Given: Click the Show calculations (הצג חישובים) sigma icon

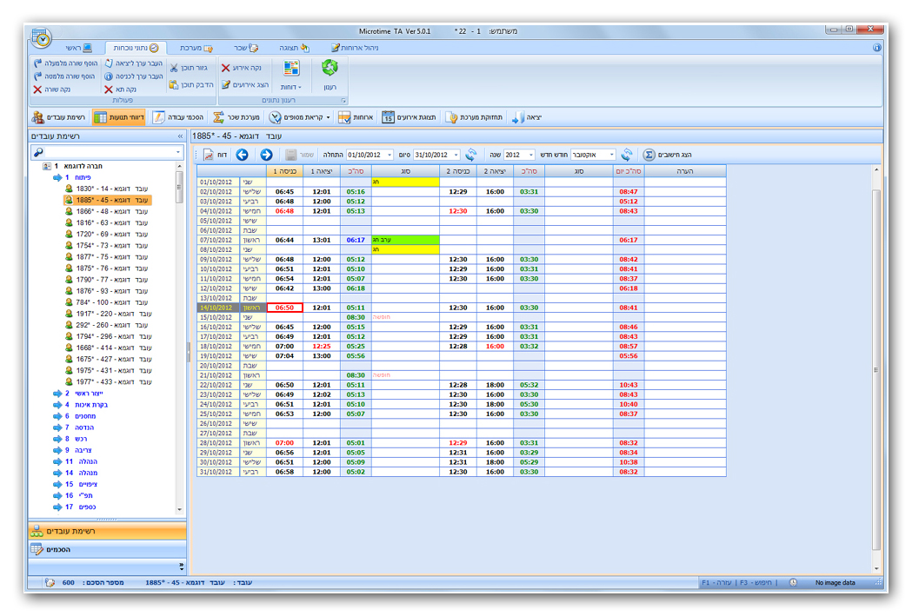Looking at the screenshot, I should pos(649,155).
